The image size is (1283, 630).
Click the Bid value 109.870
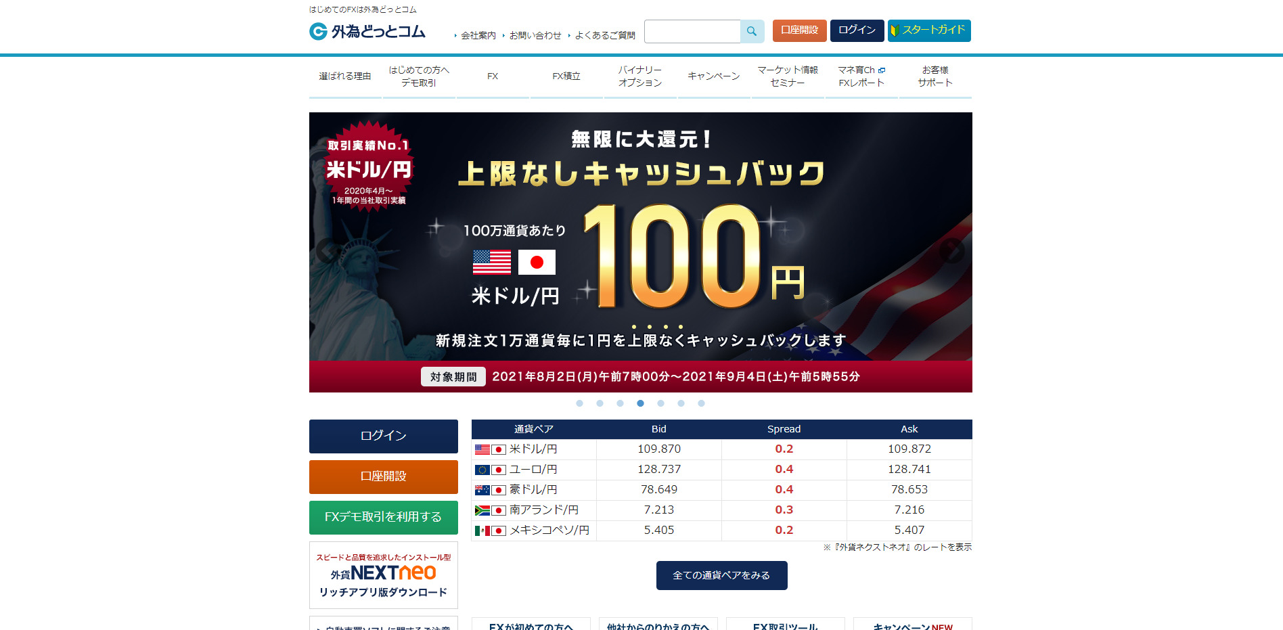[659, 449]
